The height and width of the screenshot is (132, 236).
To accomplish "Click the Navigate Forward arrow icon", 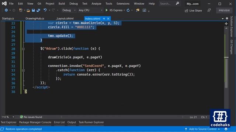I will (14, 10).
